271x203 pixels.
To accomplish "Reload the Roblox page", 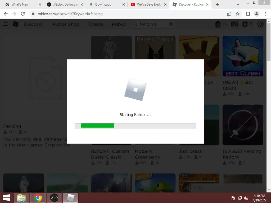I will coord(23,14).
